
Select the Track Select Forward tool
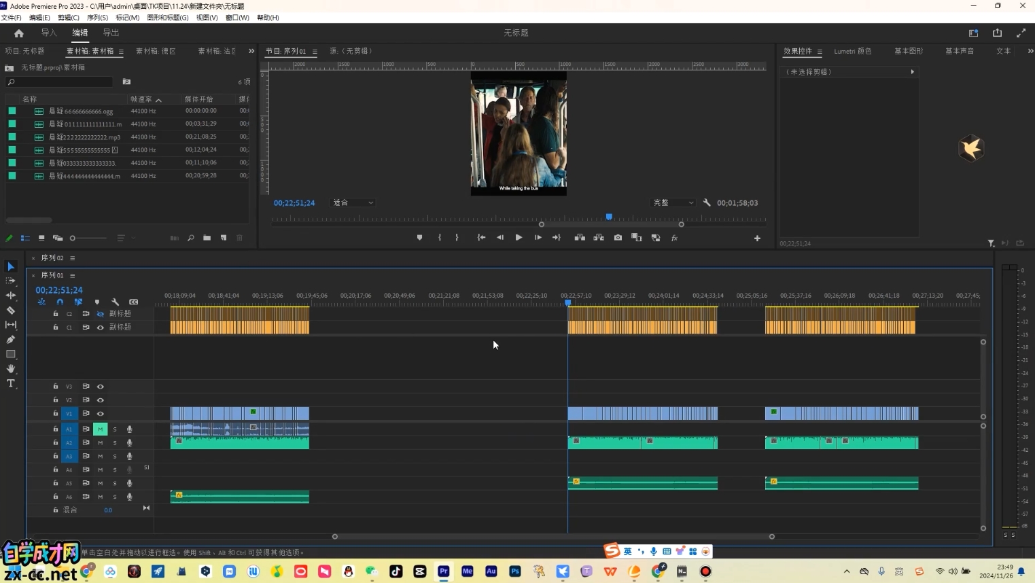point(11,281)
